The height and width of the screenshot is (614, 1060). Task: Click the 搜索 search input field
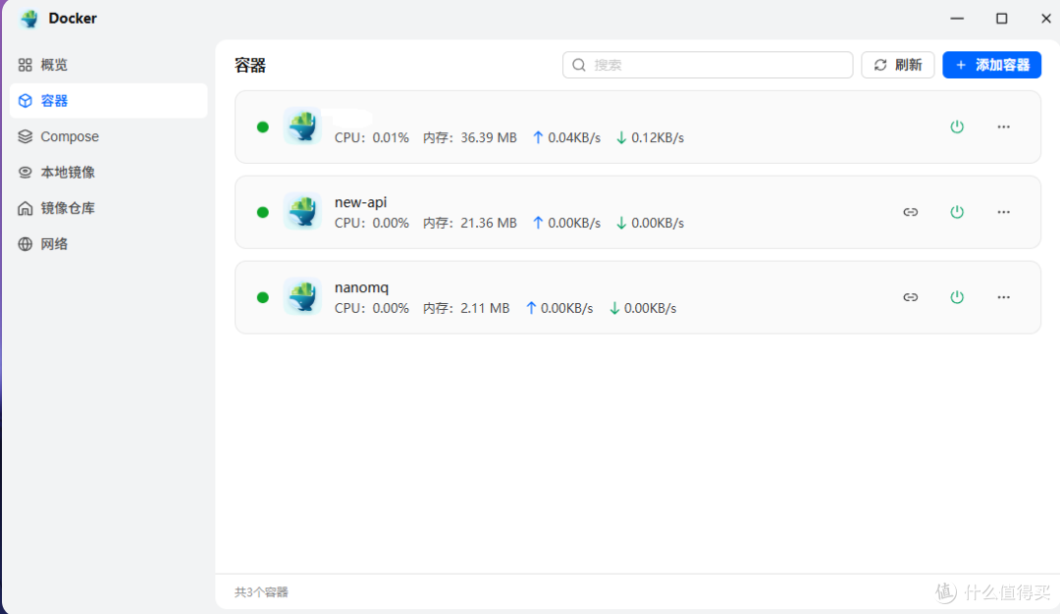point(707,65)
